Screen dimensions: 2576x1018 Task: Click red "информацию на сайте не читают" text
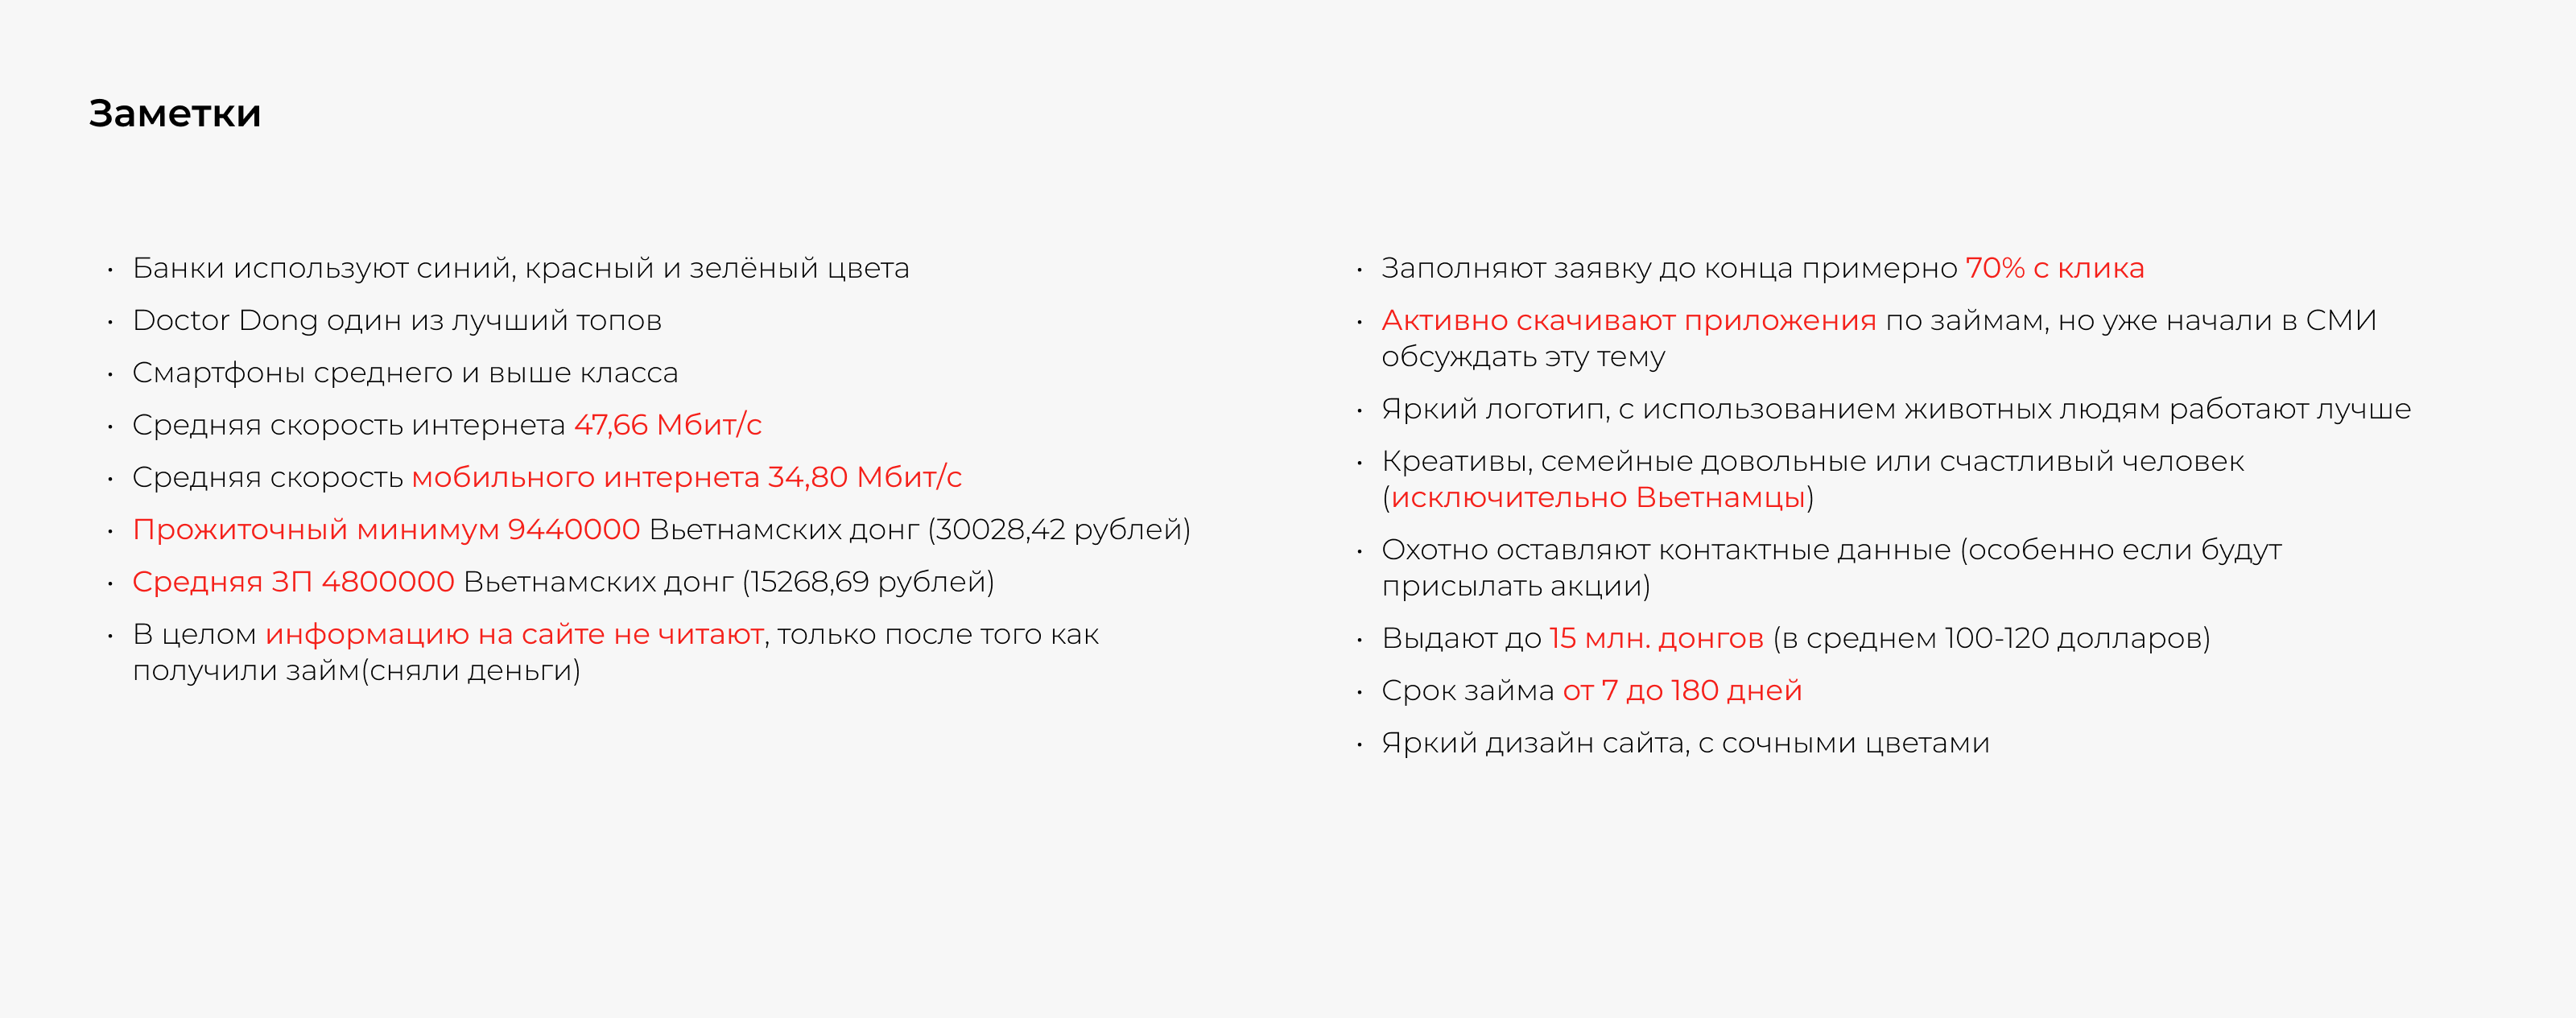(x=514, y=634)
